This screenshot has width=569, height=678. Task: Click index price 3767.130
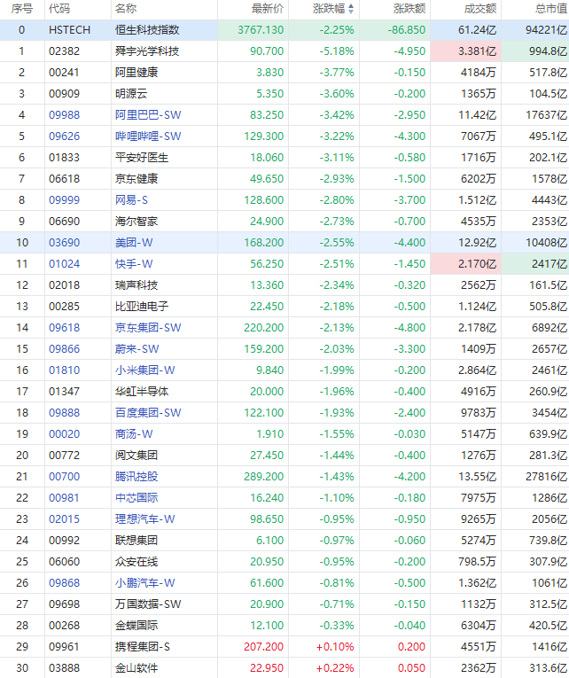click(x=261, y=30)
